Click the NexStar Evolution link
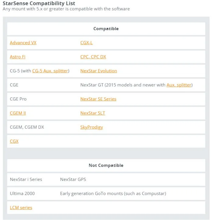The height and width of the screenshot is (220, 213). pos(99,71)
